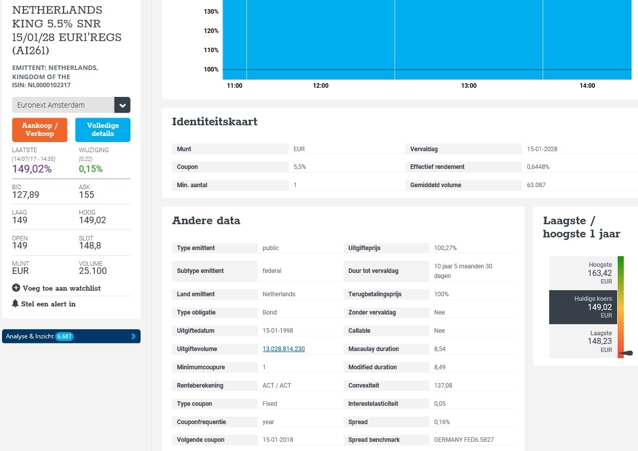Click the Coupon value 5,5%

[x=300, y=167]
